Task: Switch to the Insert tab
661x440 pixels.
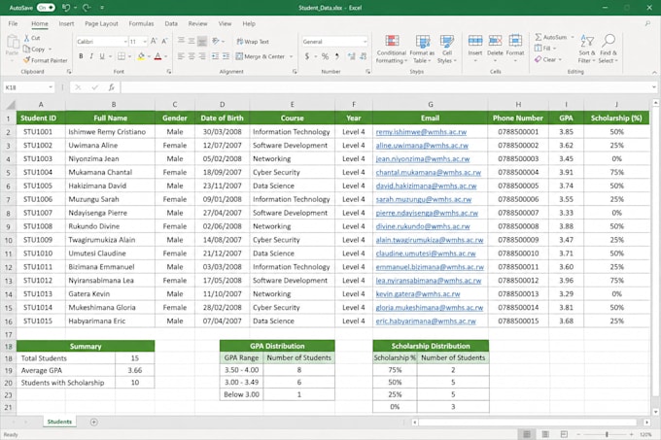Action: 66,23
